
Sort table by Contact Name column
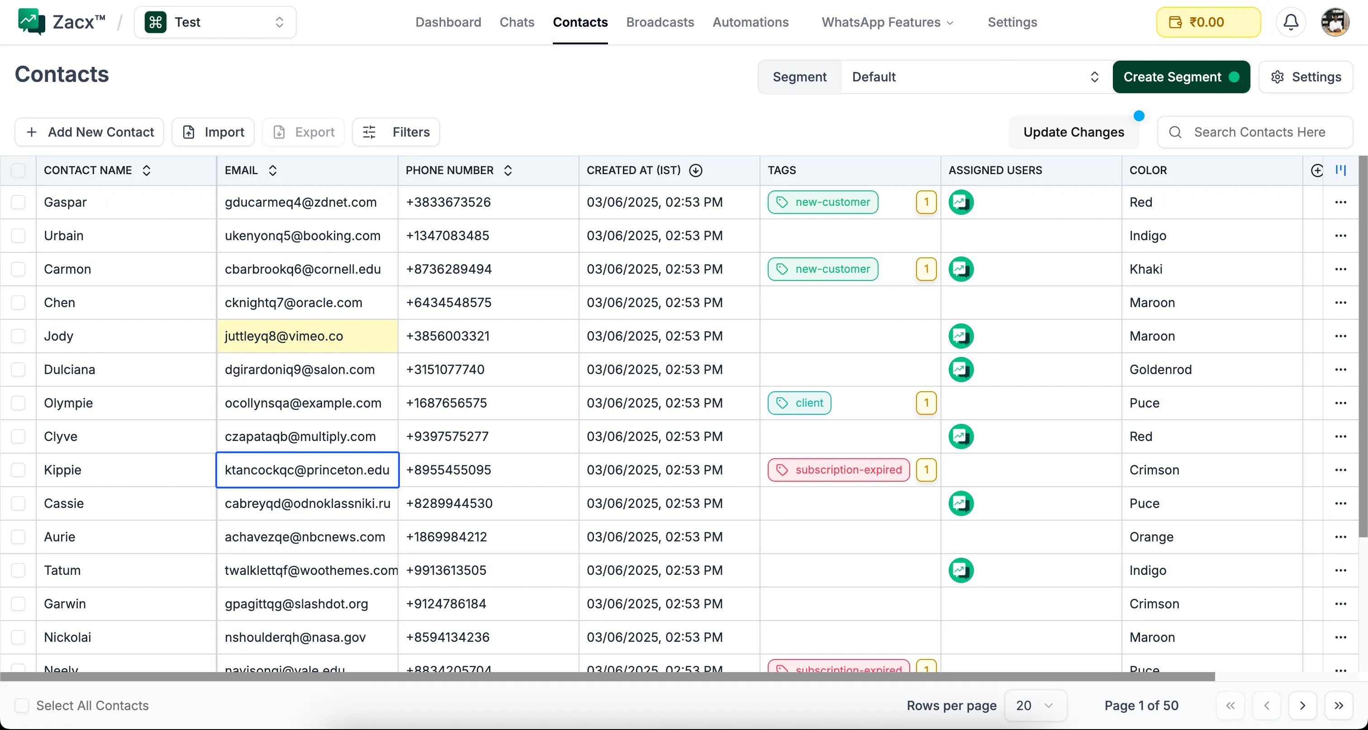click(147, 171)
